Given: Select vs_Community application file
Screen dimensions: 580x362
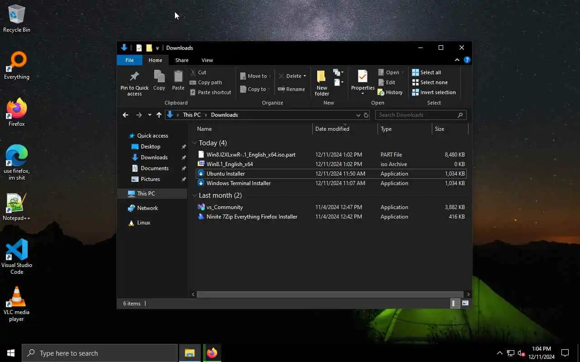Looking at the screenshot, I should (330, 207).
